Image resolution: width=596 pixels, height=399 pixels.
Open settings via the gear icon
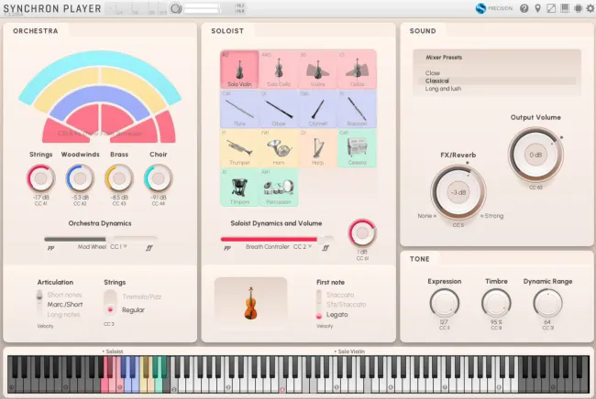pyautogui.click(x=590, y=8)
